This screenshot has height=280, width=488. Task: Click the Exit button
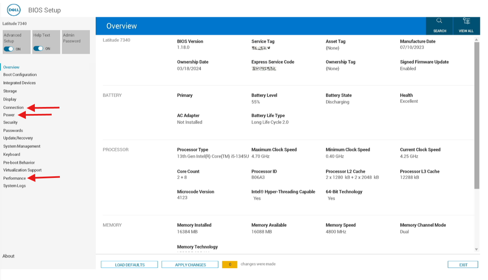click(463, 265)
